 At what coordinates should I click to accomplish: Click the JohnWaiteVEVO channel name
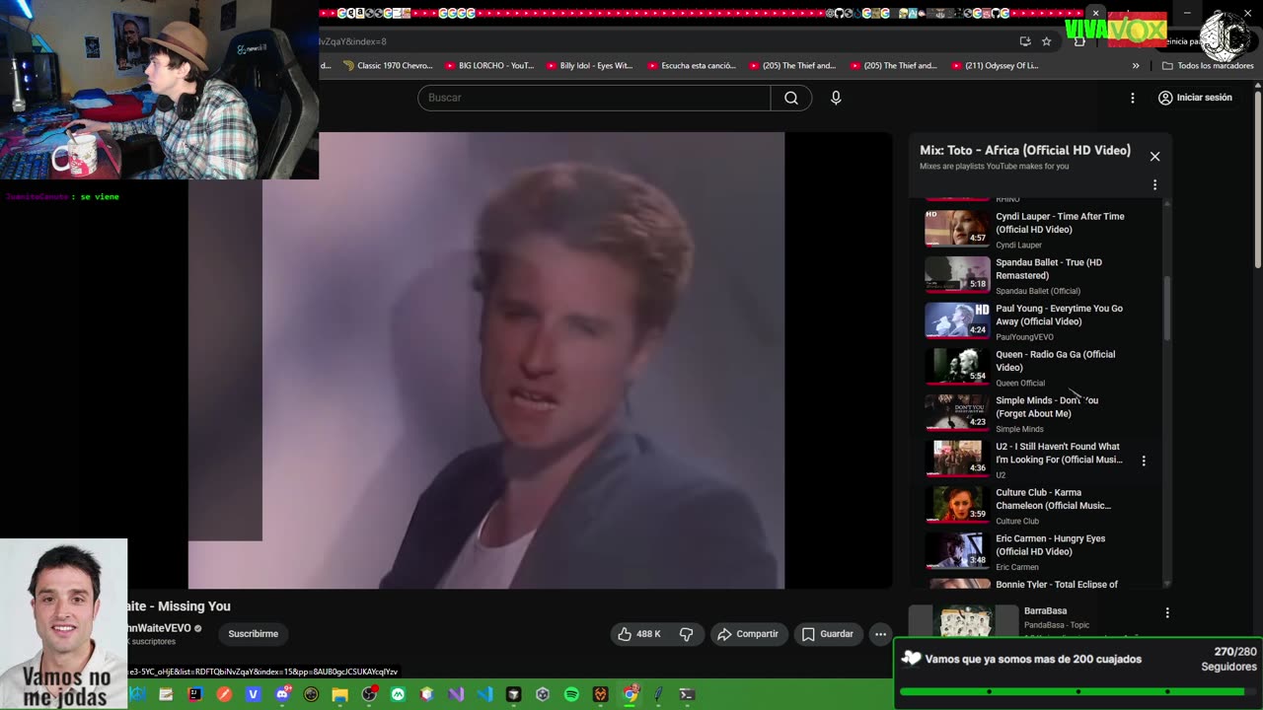pos(160,628)
